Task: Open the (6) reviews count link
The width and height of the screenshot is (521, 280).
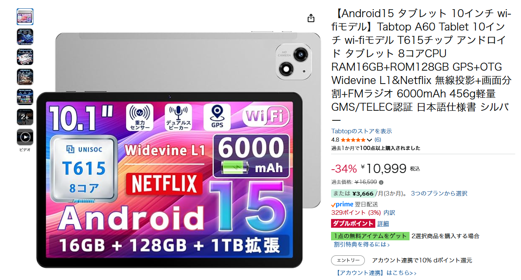Action: point(377,140)
